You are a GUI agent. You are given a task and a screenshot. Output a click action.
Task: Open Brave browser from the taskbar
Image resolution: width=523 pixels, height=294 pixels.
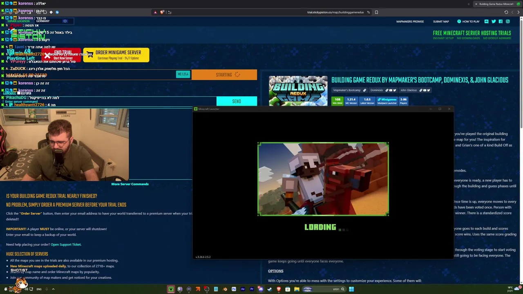tap(279, 289)
